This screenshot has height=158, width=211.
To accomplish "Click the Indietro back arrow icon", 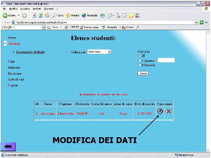I will pos(5,16).
